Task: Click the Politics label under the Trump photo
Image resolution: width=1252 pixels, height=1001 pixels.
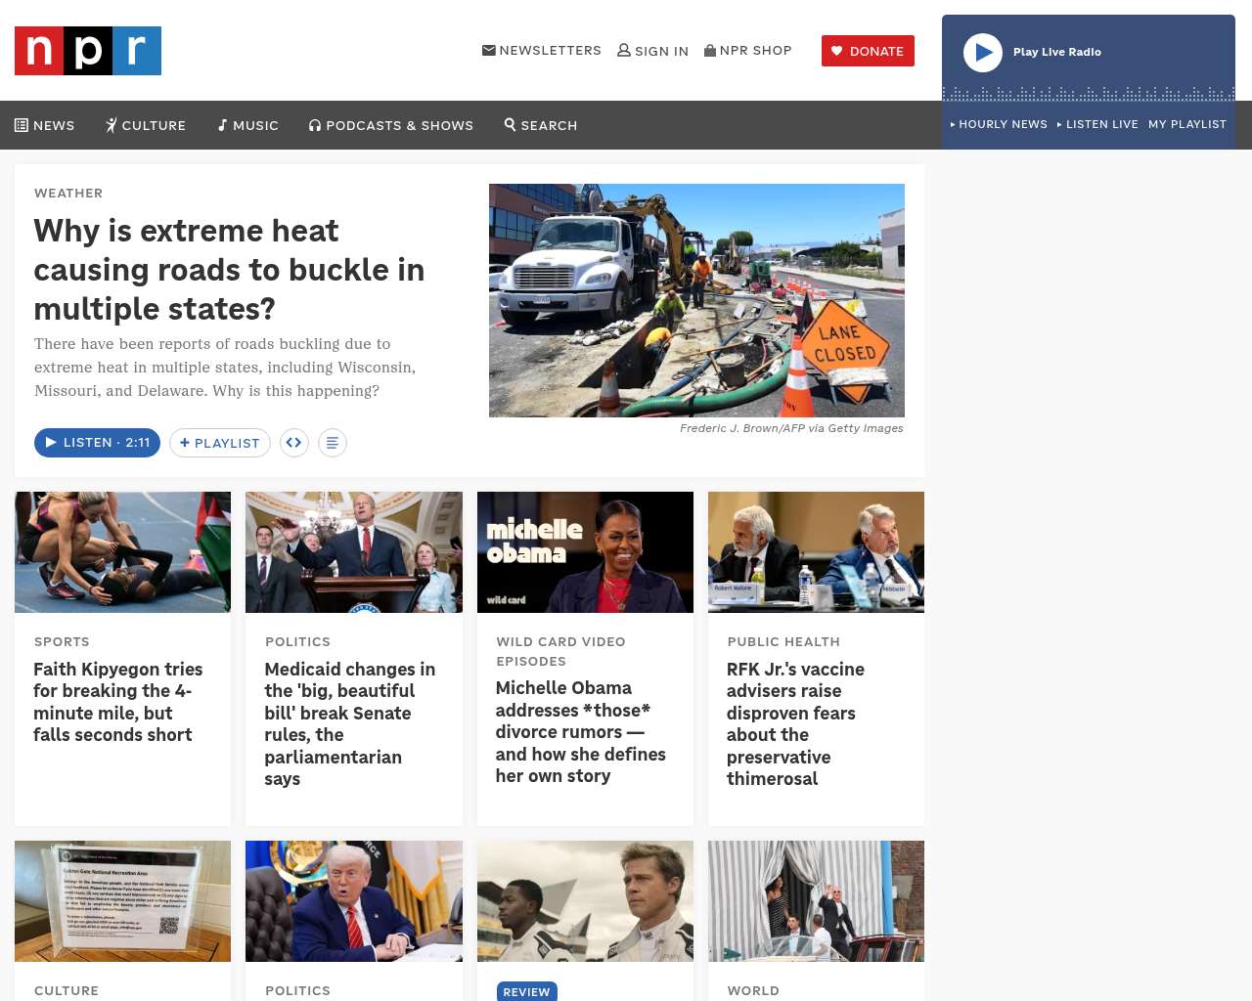Action: [297, 991]
